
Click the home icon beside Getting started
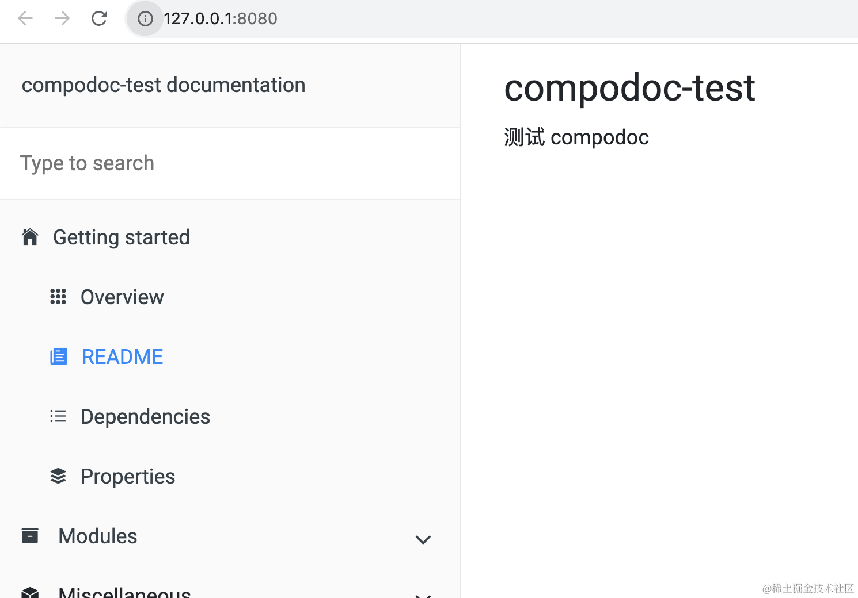[30, 237]
